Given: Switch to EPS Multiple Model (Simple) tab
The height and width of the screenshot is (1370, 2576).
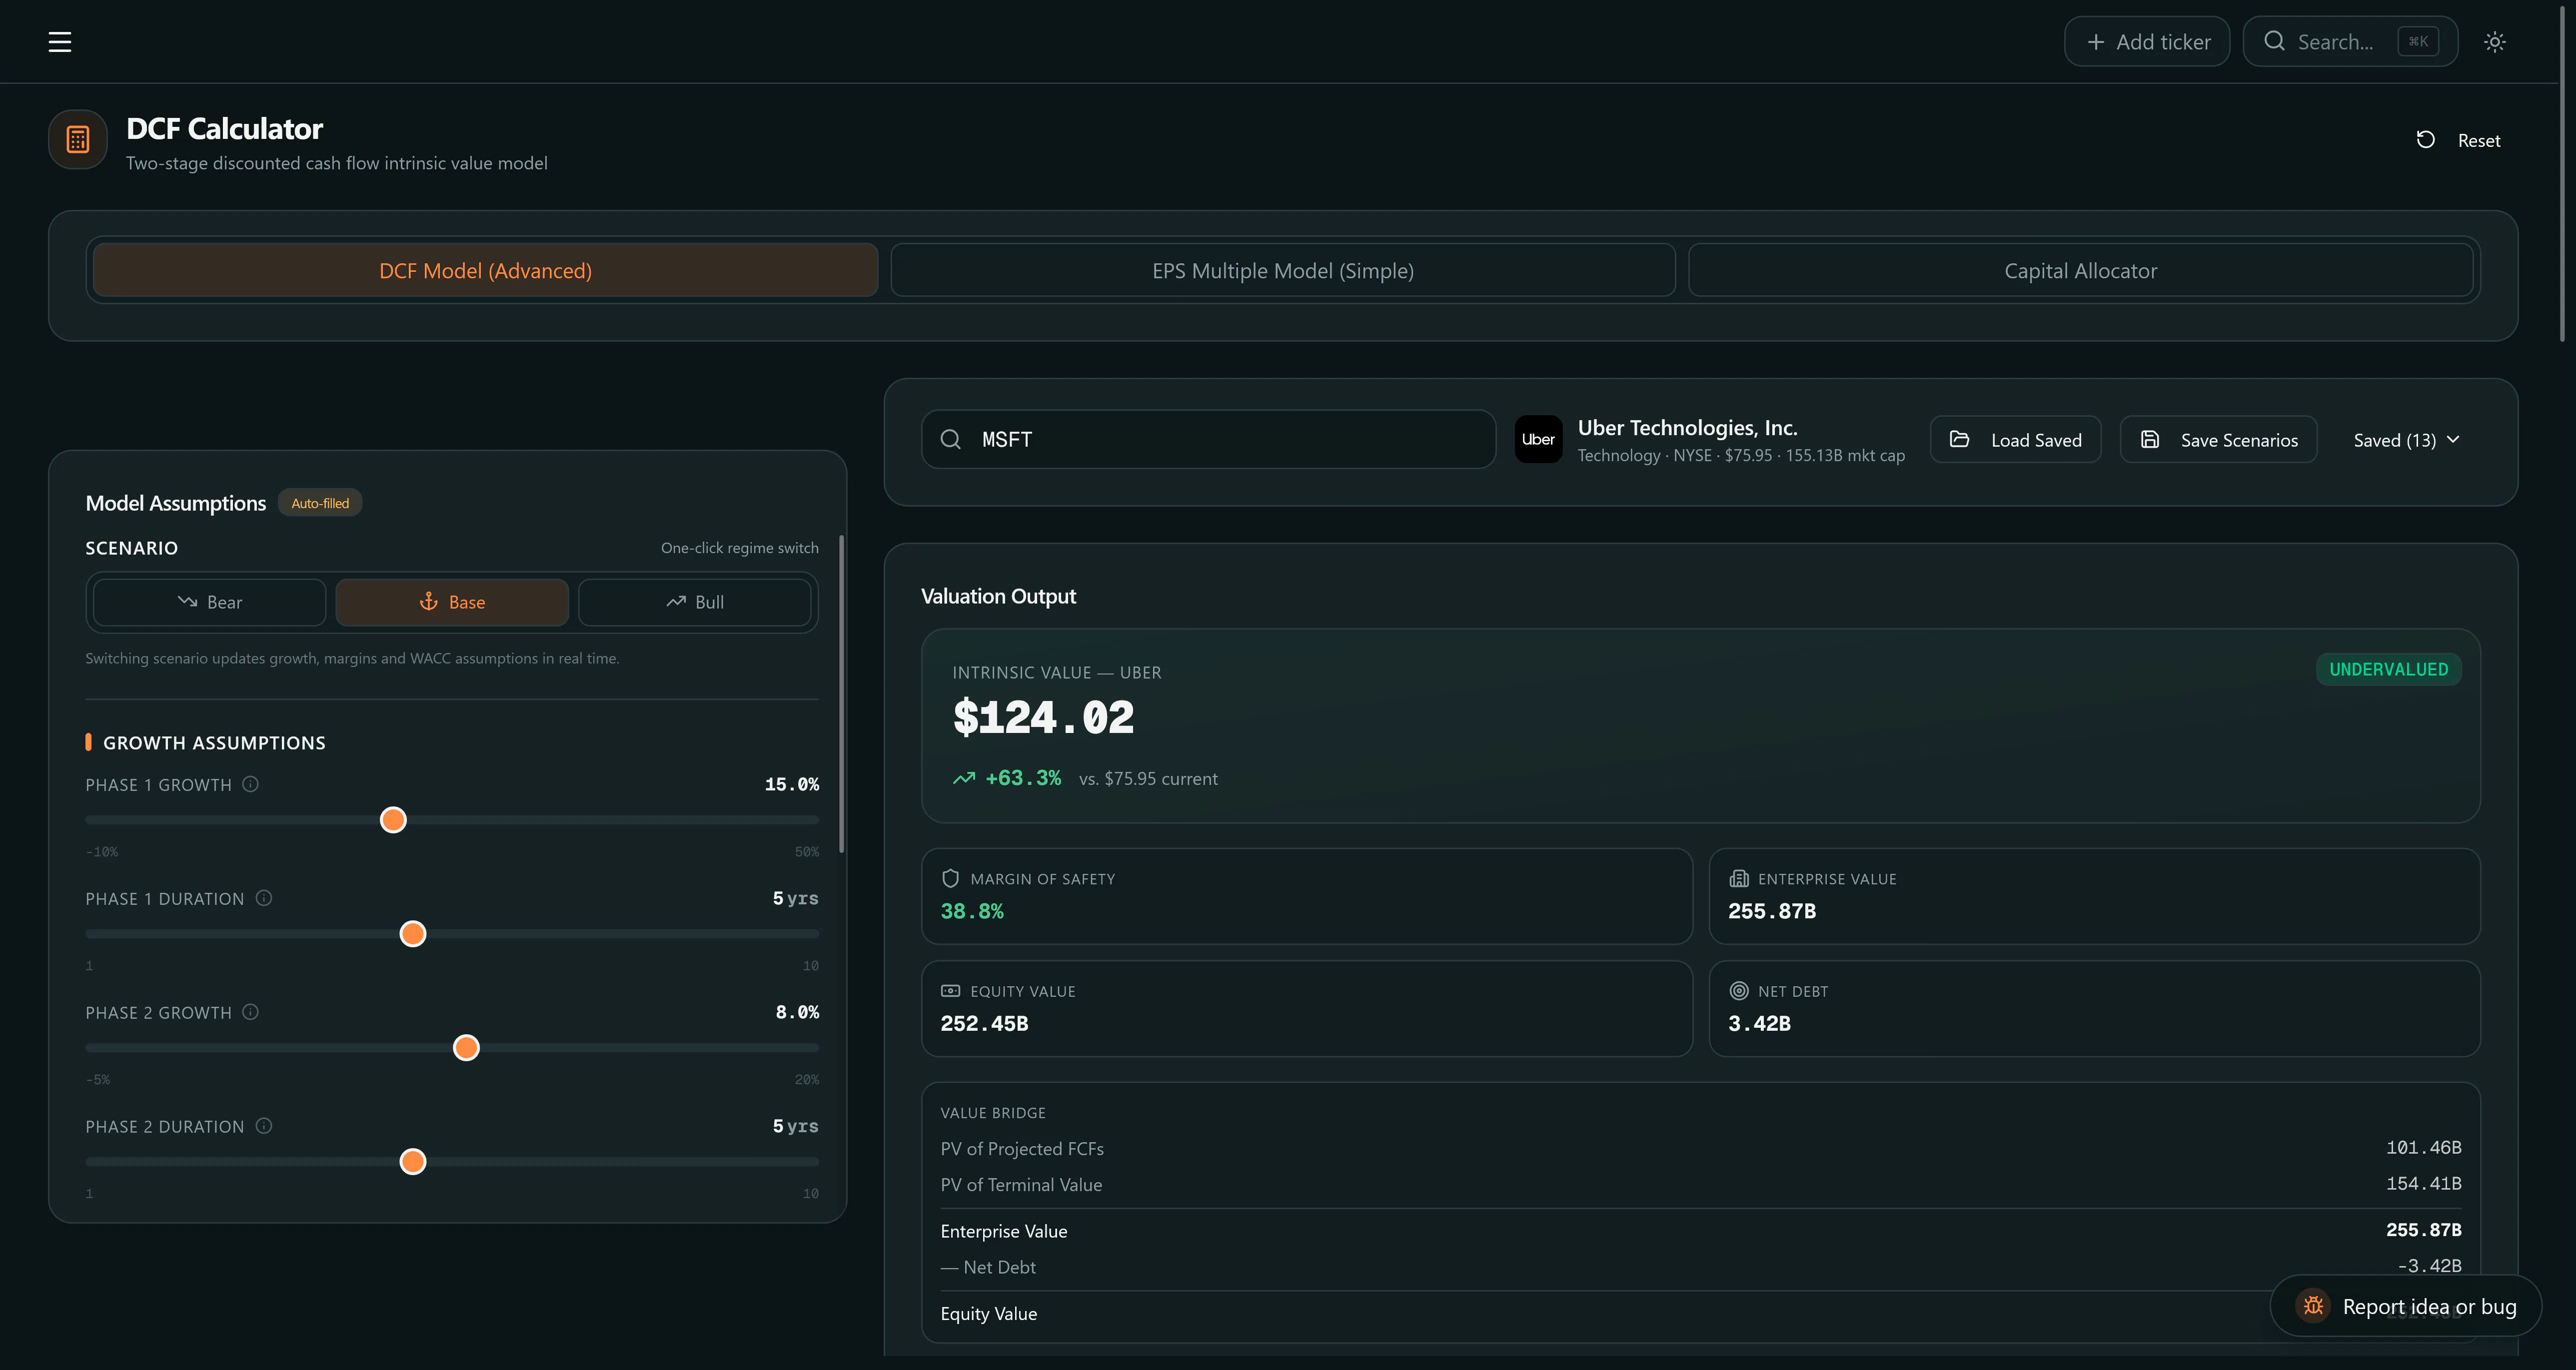Looking at the screenshot, I should pos(1283,271).
